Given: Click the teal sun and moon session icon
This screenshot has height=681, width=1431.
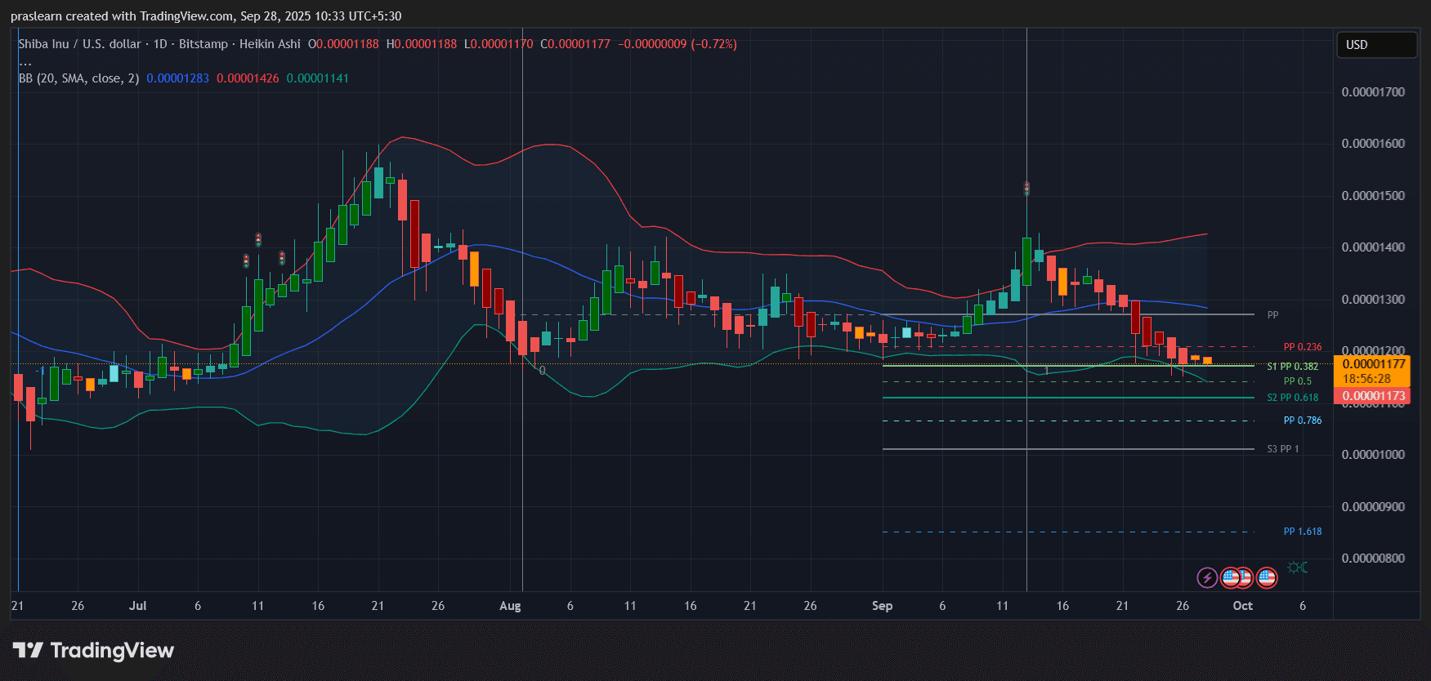Looking at the screenshot, I should (x=1297, y=567).
